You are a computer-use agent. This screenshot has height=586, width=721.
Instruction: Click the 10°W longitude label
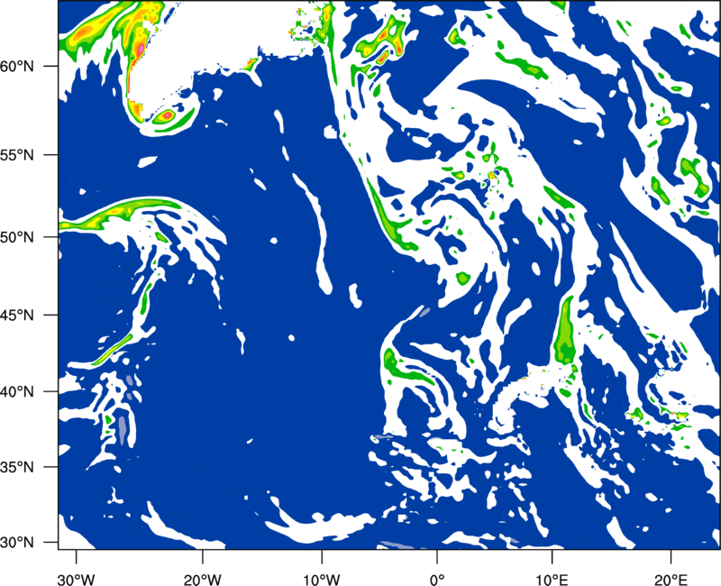tap(321, 579)
